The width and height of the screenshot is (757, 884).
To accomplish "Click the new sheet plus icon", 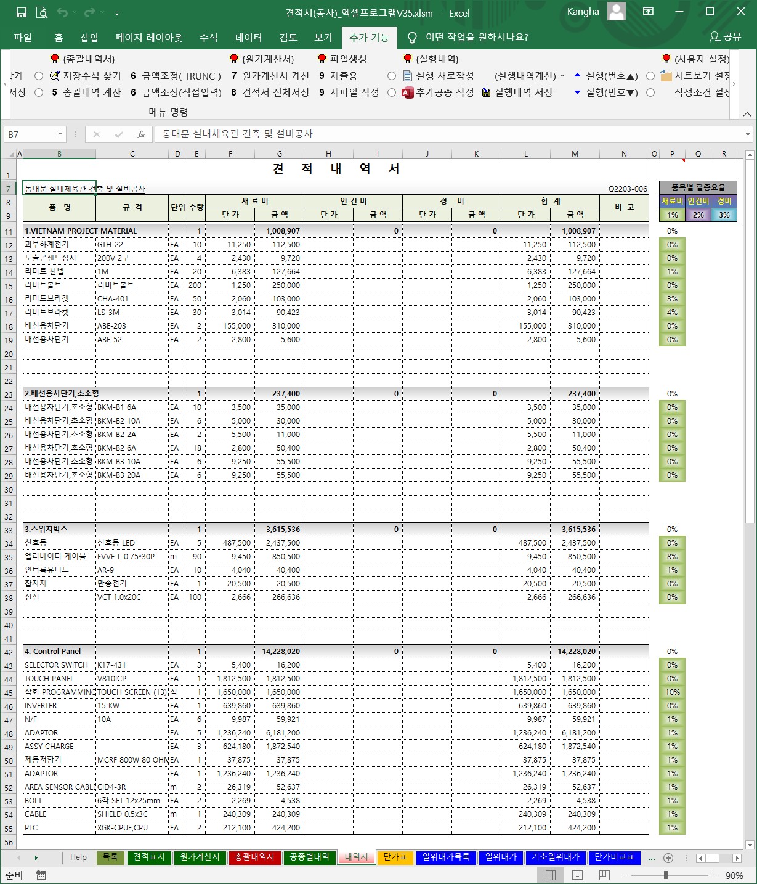I will [x=668, y=858].
